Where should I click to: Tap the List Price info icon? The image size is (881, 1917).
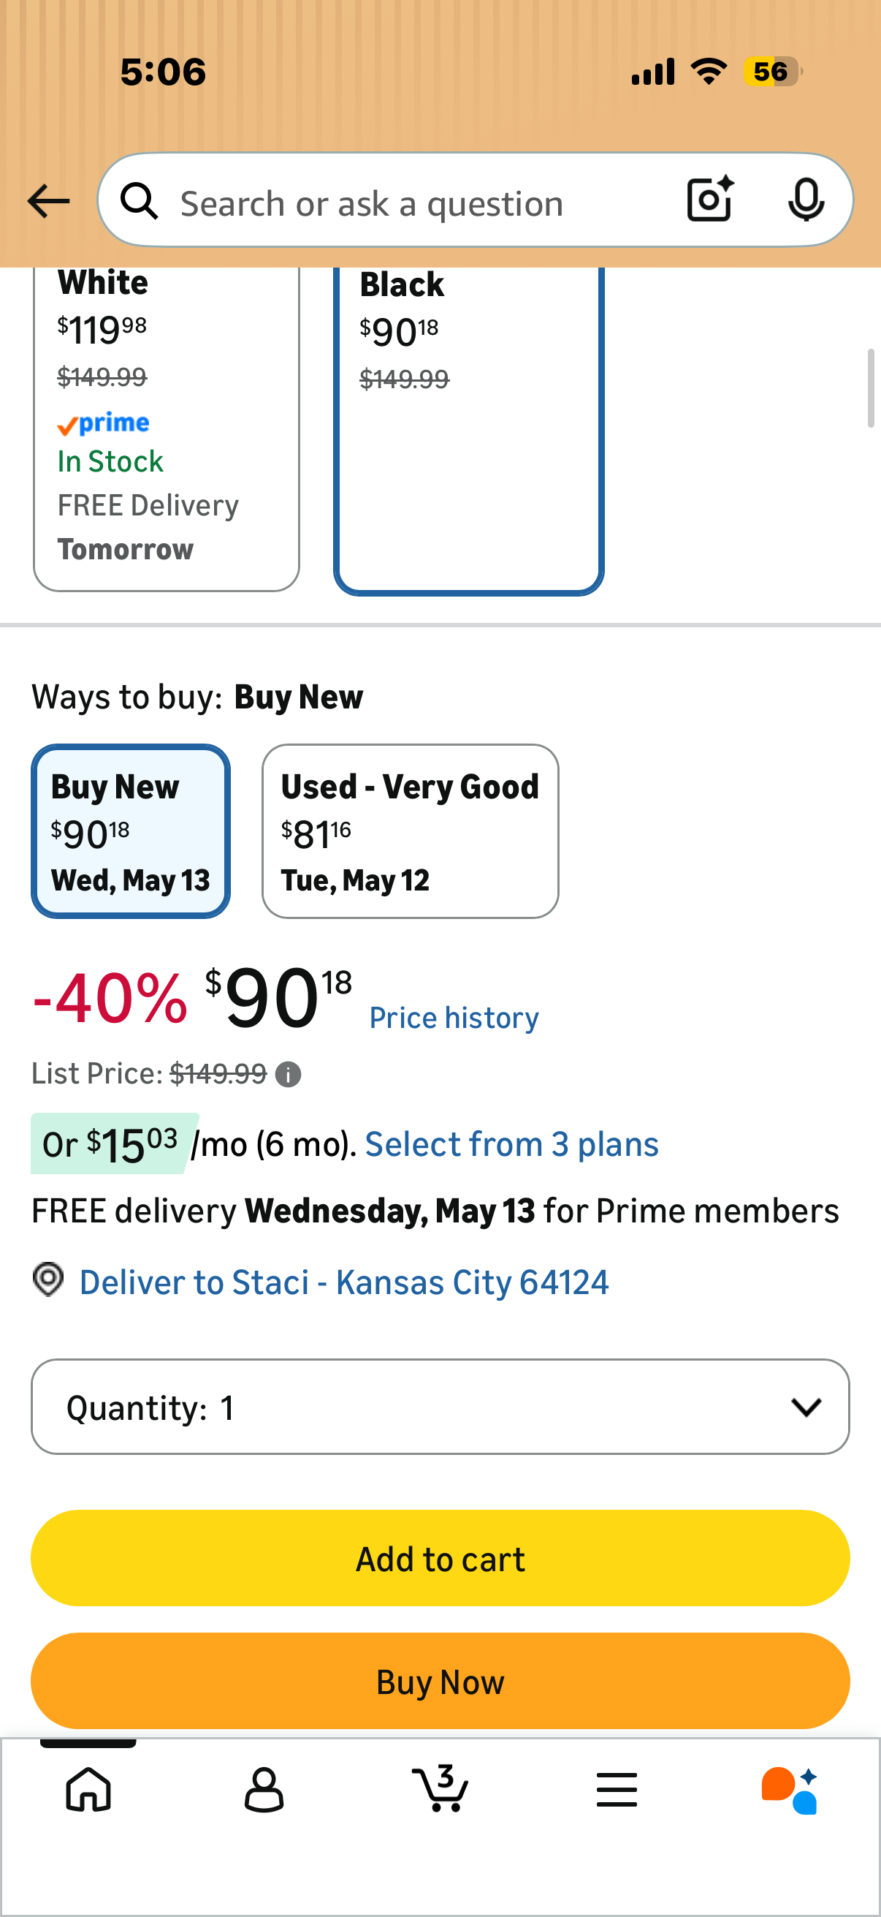288,1074
